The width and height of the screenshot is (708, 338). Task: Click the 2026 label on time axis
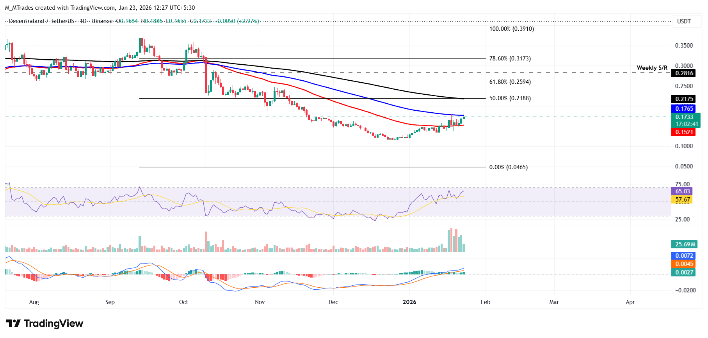pos(409,302)
